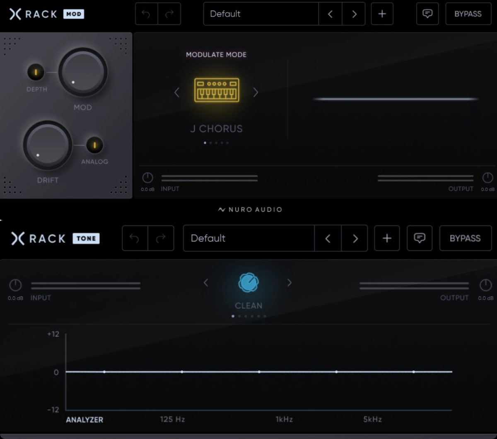Screen dimensions: 497x439
Task: Click the large MOD knob
Action: pyautogui.click(x=83, y=72)
